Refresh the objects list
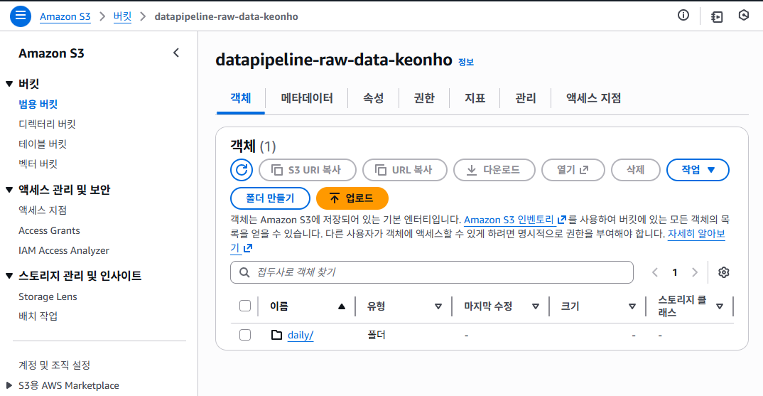Image resolution: width=763 pixels, height=396 pixels. click(242, 170)
